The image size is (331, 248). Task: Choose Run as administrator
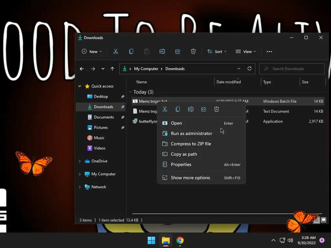201,133
